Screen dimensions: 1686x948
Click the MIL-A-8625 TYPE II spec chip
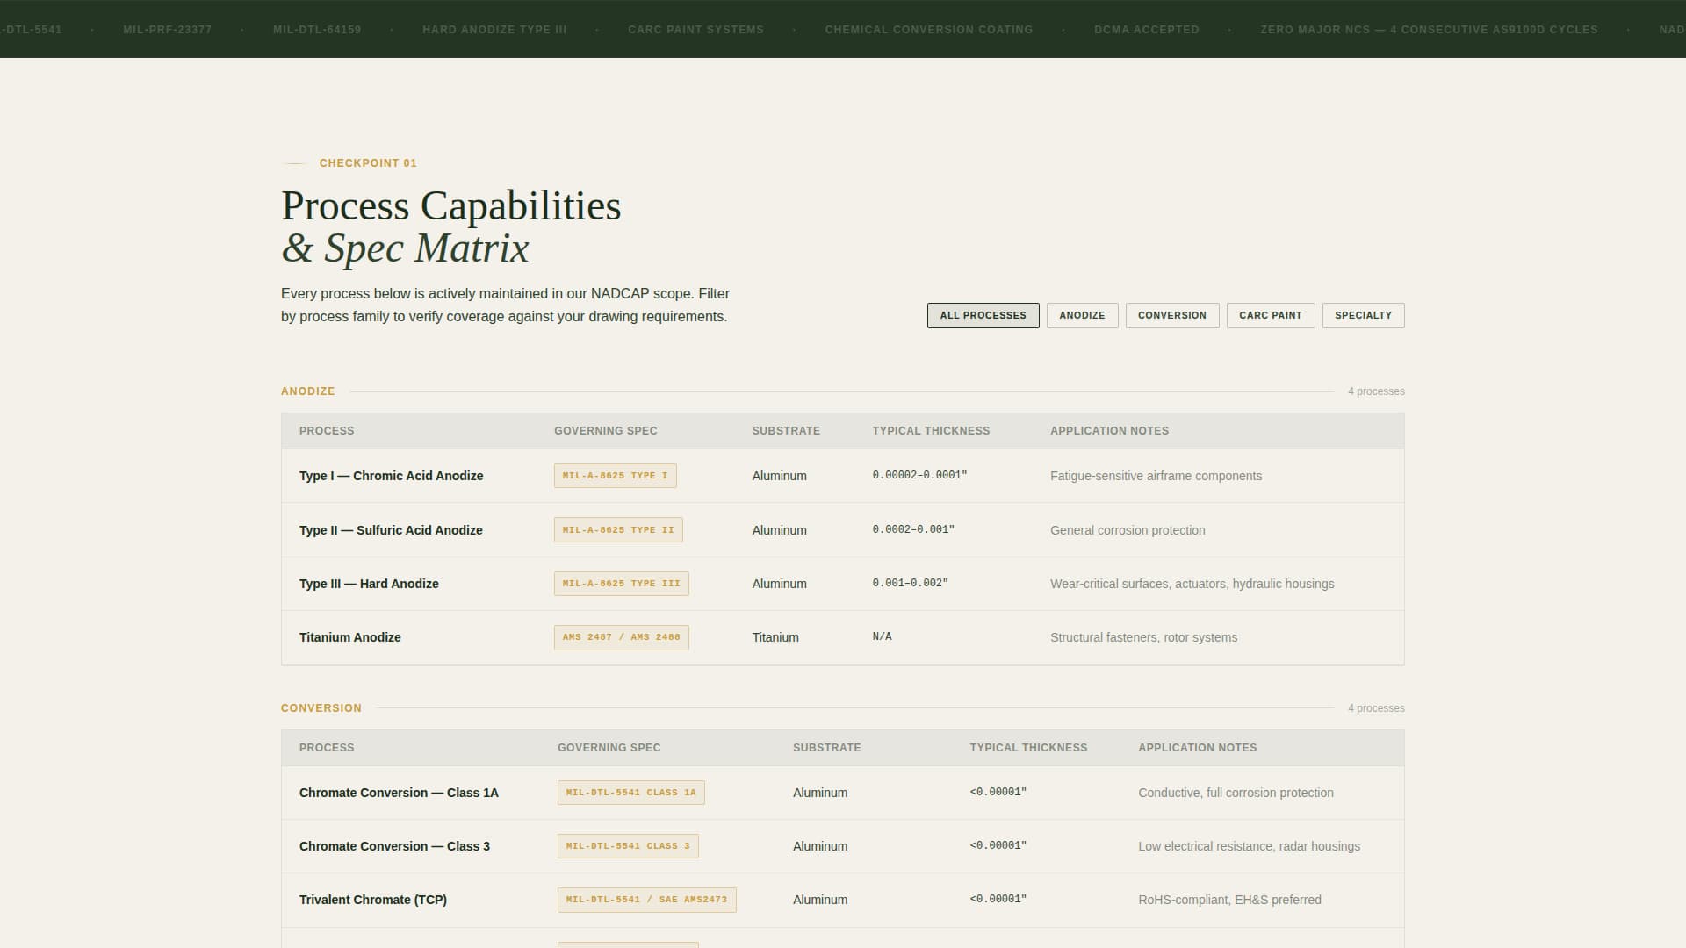pos(618,530)
